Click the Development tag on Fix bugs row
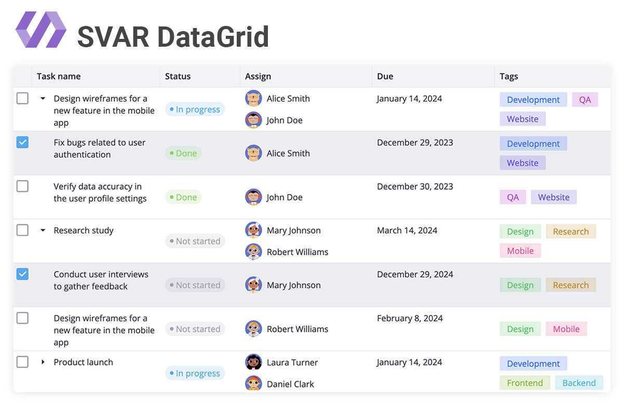 coord(533,143)
